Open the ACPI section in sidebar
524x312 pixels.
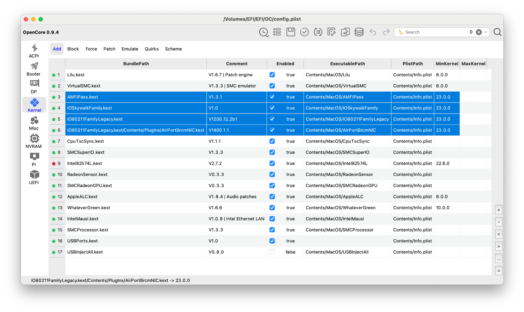(34, 51)
